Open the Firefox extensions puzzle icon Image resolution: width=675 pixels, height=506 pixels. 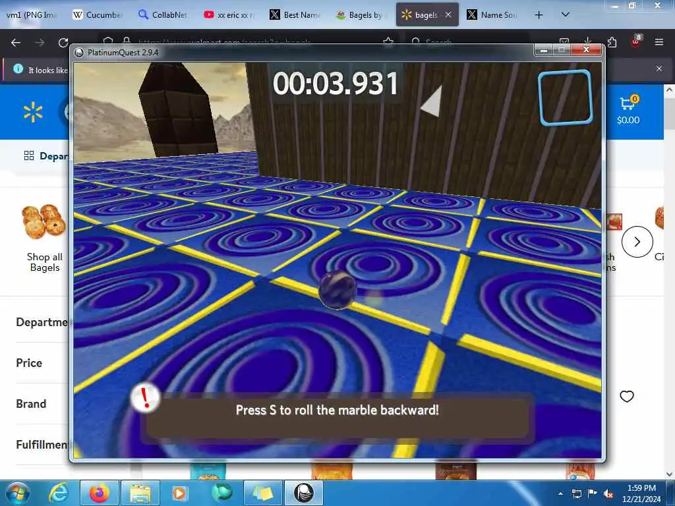pos(612,42)
